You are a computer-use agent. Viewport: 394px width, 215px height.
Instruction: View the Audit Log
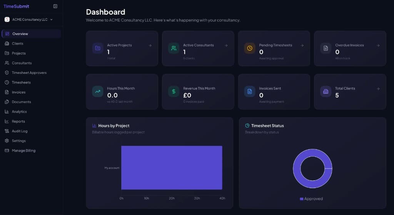31,131
